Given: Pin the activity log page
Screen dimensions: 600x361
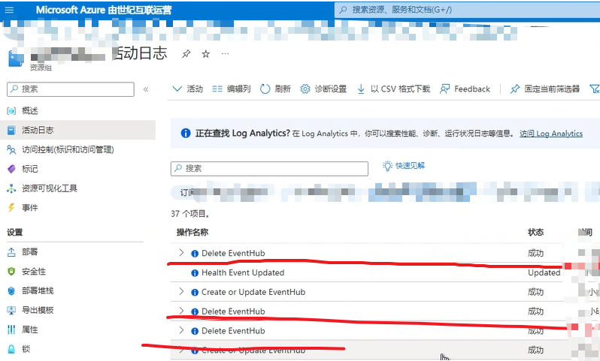Looking at the screenshot, I should coord(186,54).
